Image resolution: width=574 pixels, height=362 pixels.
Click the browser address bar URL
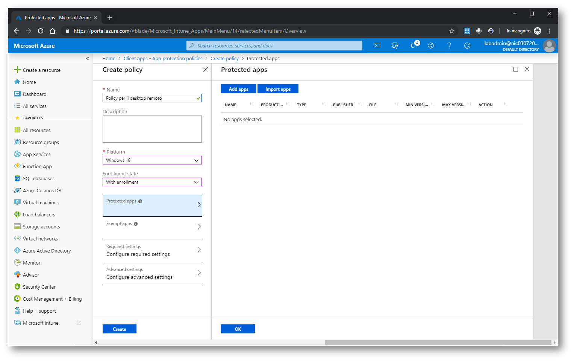(190, 31)
